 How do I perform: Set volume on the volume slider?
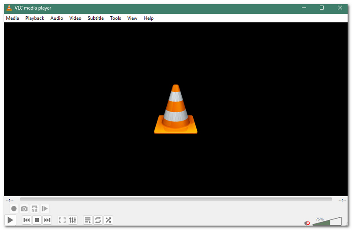[327, 221]
